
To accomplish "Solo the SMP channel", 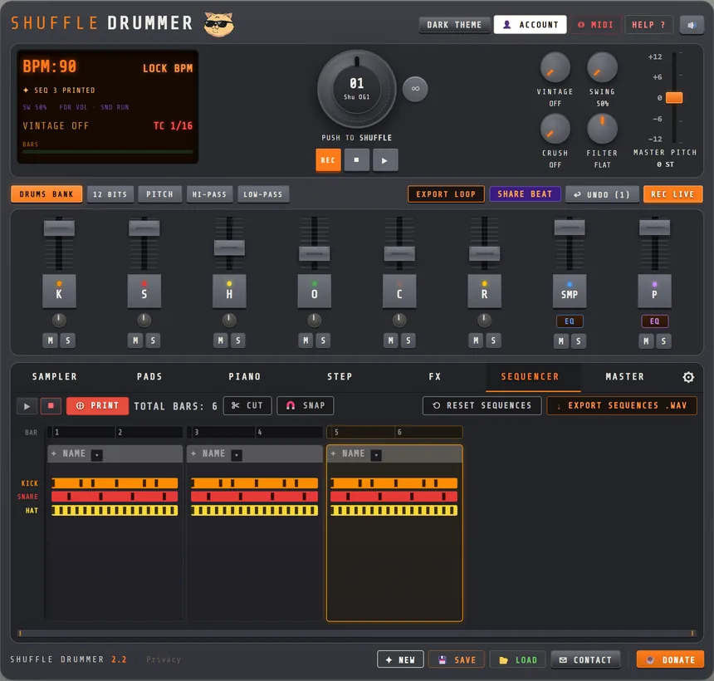I will 579,341.
